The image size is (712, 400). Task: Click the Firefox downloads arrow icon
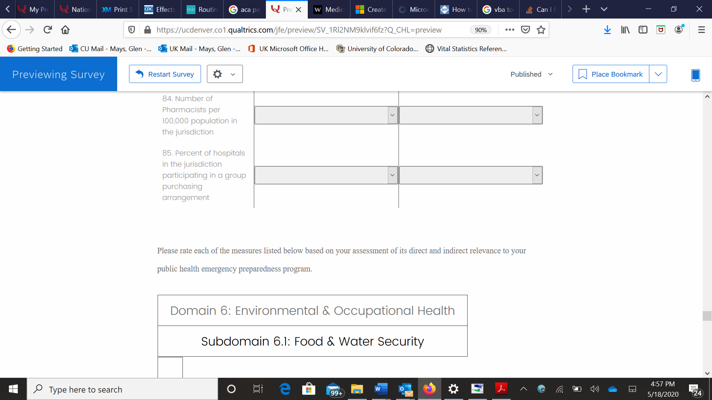click(607, 30)
